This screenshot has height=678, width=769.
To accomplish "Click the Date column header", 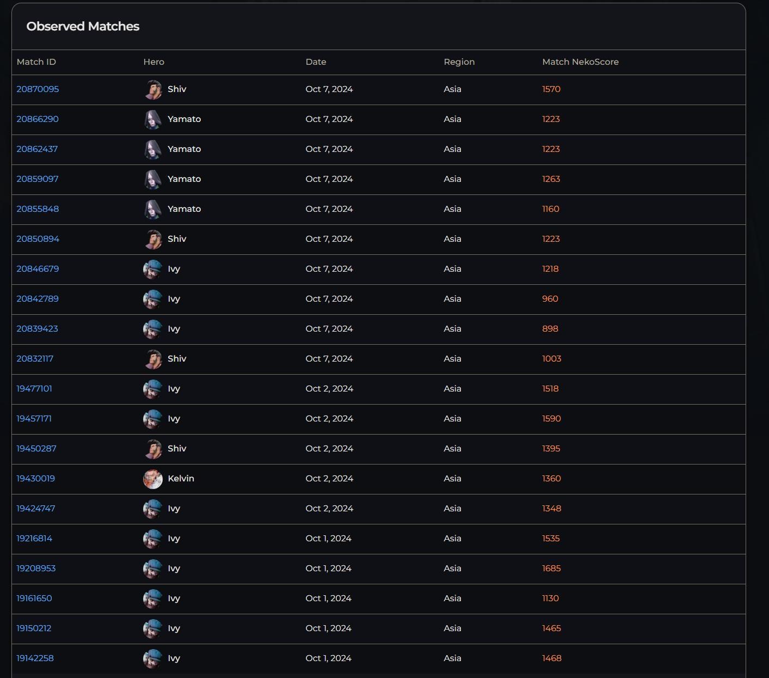I will pos(316,62).
